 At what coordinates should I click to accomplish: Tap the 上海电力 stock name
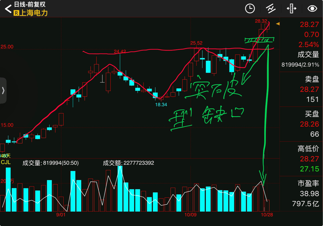[x=33, y=13]
